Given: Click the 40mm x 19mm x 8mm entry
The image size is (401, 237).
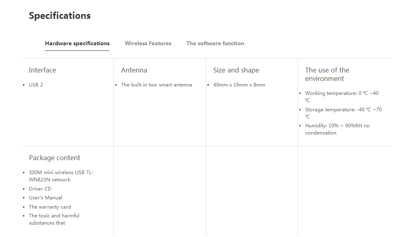Looking at the screenshot, I should pos(239,85).
